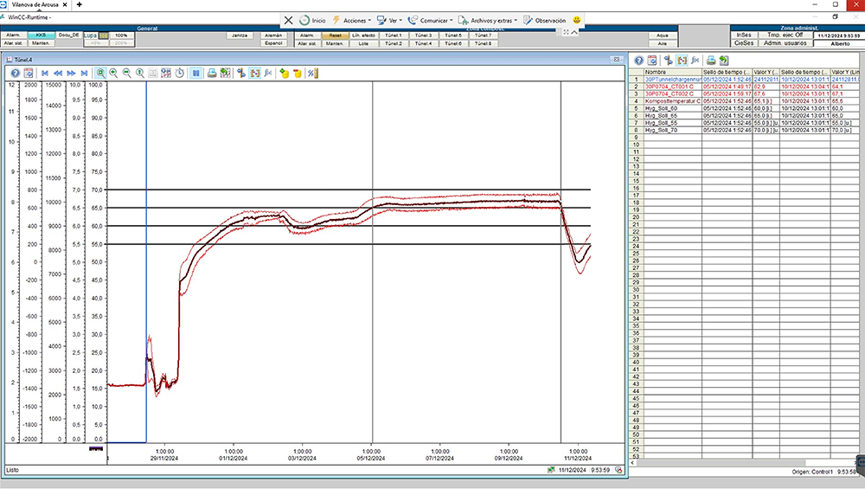Toggle the KKS button in General panel
The width and height of the screenshot is (865, 489).
click(x=40, y=35)
